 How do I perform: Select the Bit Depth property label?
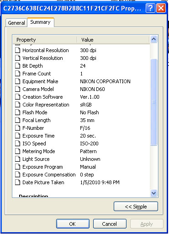click(32, 66)
